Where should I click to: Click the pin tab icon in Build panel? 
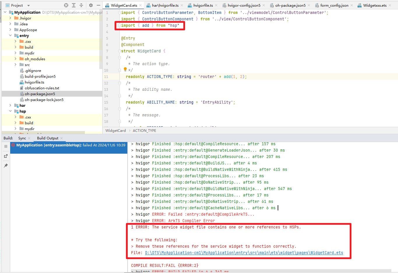[x=6, y=166]
